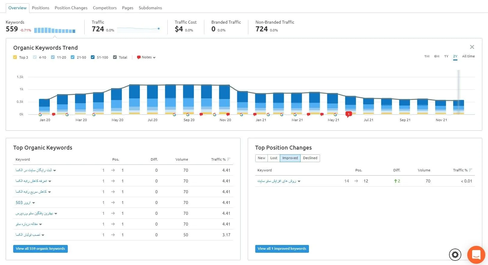Toggle the Total line checkbox

115,57
